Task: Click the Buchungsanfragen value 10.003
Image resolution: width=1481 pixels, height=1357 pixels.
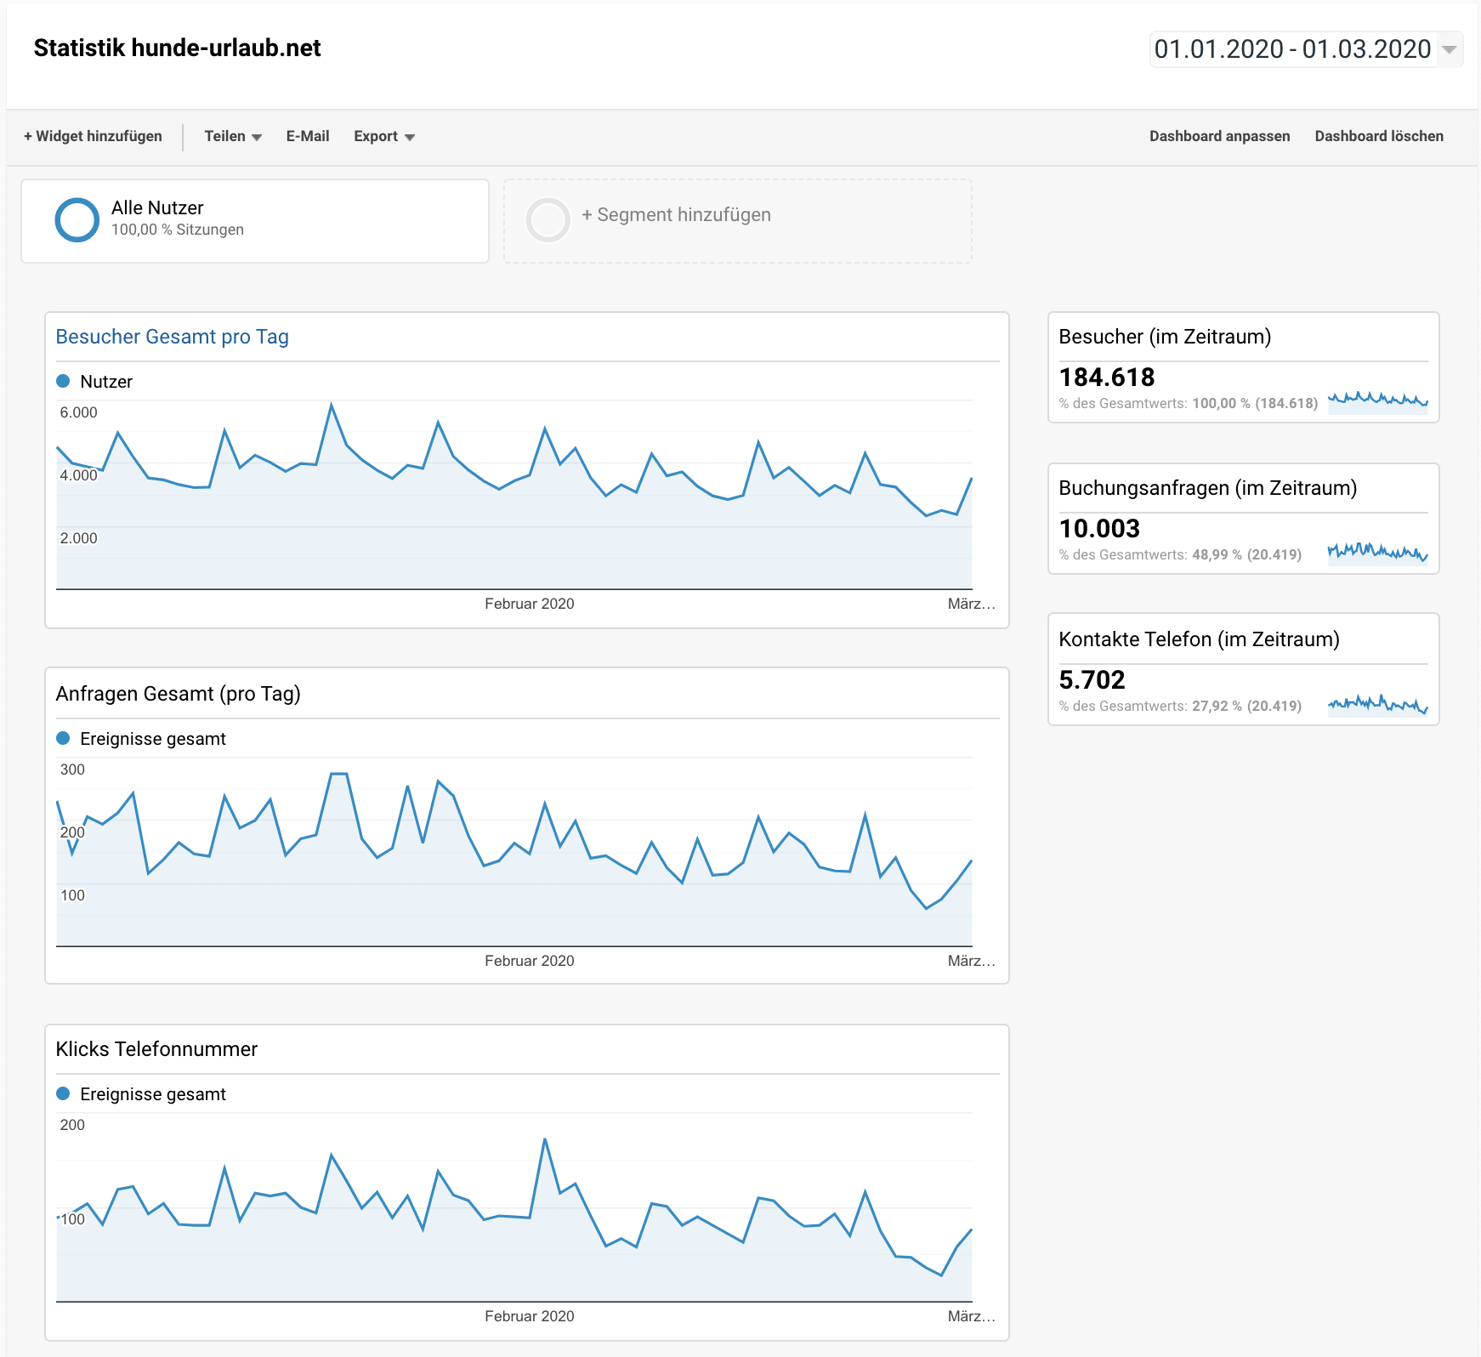Action: 1099,528
